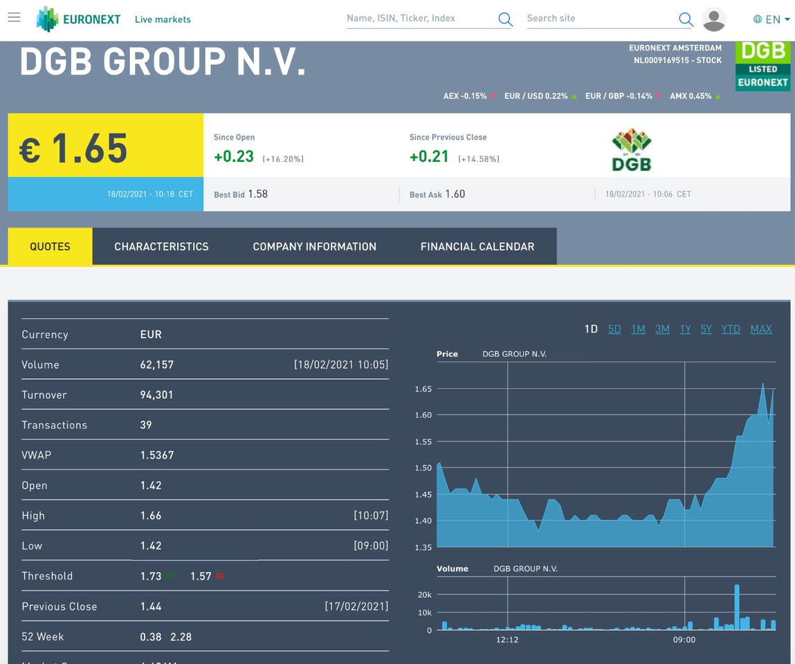Open the user account avatar

(x=713, y=19)
